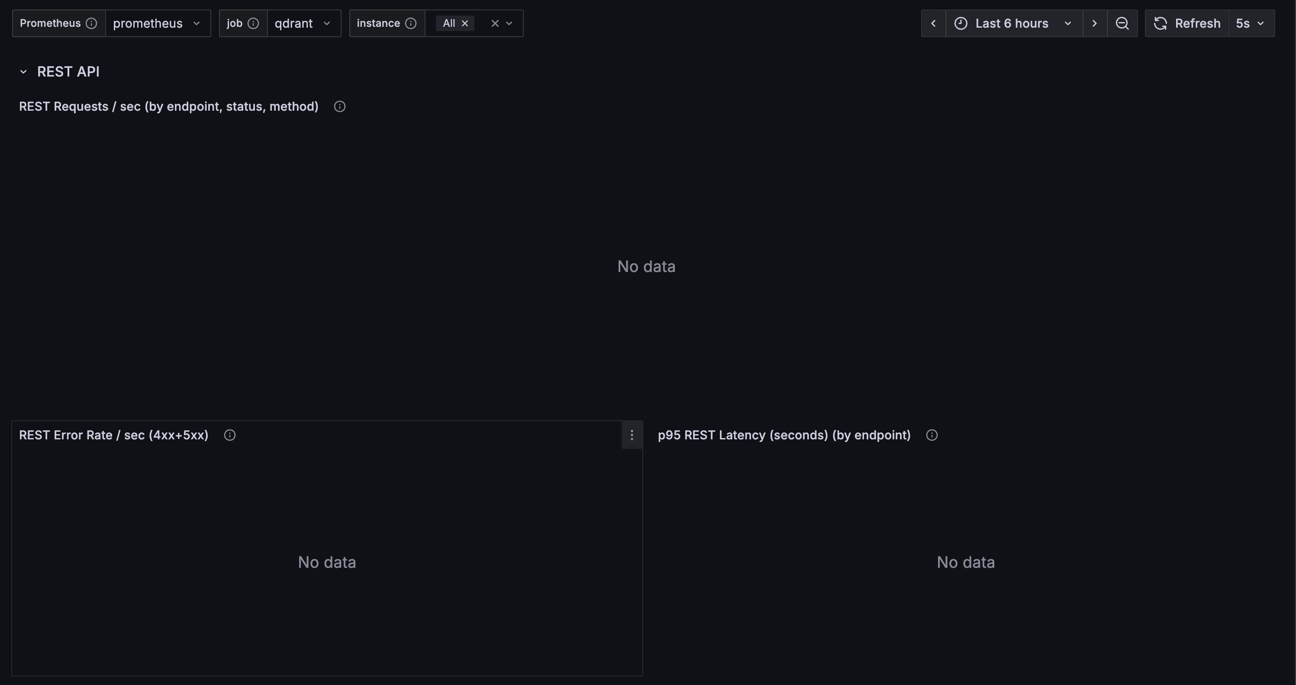Open the 5s refresh interval dropdown
The height and width of the screenshot is (685, 1296).
(x=1251, y=24)
